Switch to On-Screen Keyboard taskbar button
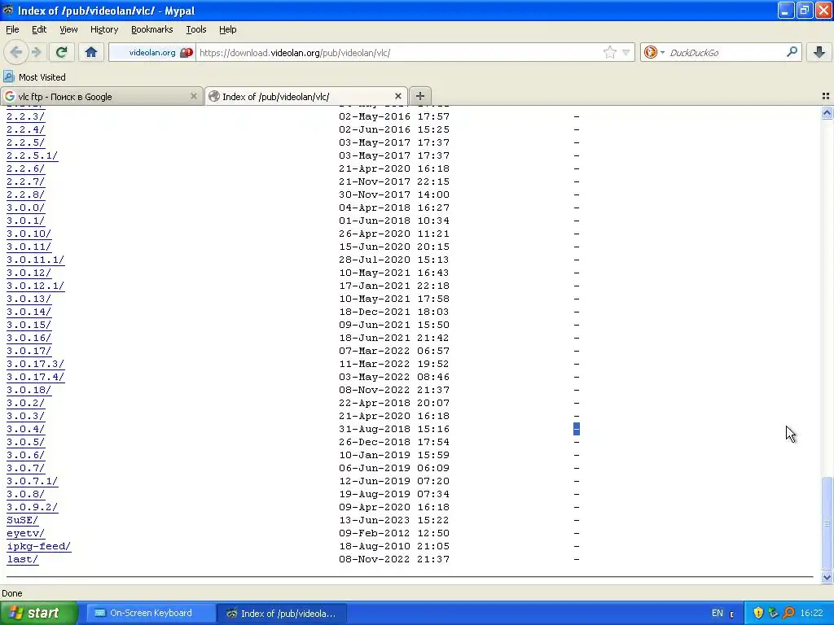834x625 pixels. tap(151, 614)
